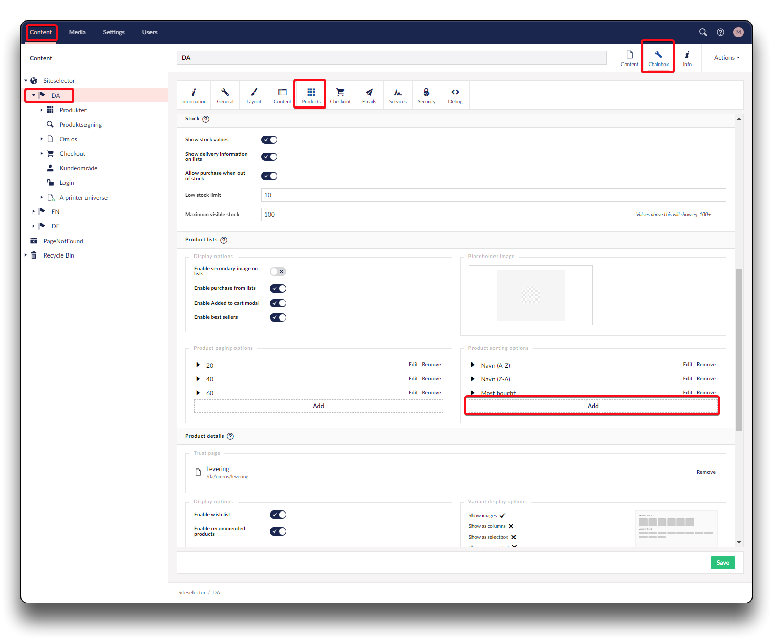Toggle Enable best sellers switch
The height and width of the screenshot is (640, 773).
click(278, 317)
